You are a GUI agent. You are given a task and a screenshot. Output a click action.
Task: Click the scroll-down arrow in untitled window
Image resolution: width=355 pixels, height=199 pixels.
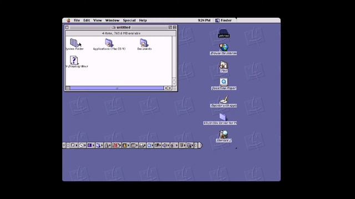pyautogui.click(x=174, y=84)
